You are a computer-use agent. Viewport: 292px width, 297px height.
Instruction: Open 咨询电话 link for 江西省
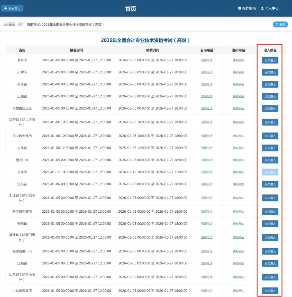tap(207, 263)
